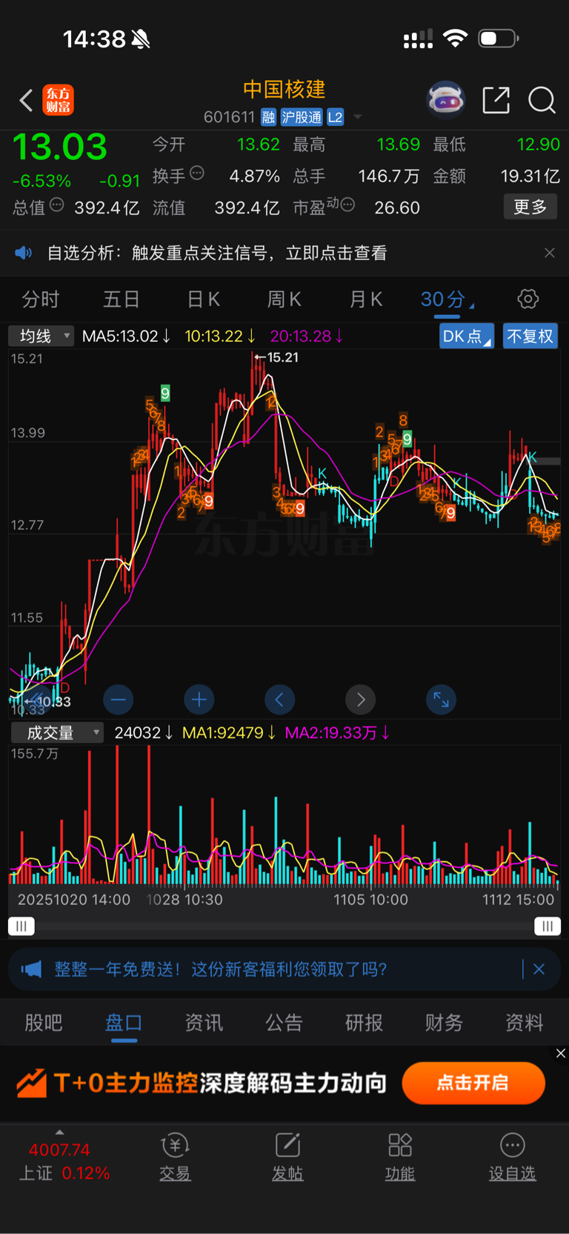569x1234 pixels.
Task: Switch to 月K chart tab
Action: pos(365,299)
